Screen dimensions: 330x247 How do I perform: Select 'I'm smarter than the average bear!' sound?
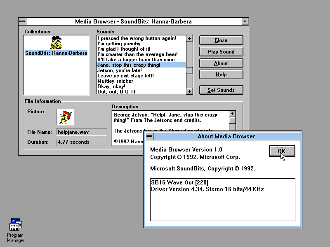[141, 54]
